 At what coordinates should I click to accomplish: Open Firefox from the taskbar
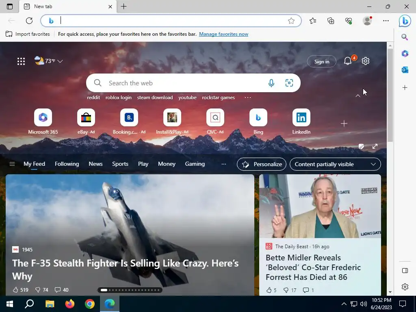pyautogui.click(x=70, y=304)
